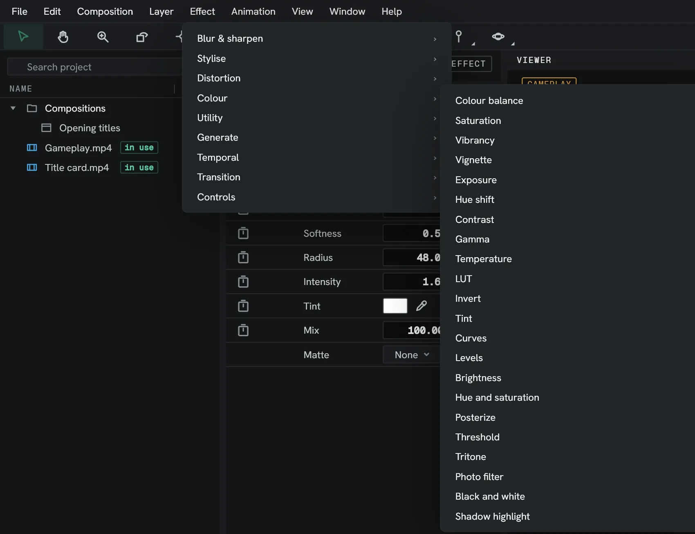695x534 pixels.
Task: Select the orbit camera tool
Action: pyautogui.click(x=498, y=37)
